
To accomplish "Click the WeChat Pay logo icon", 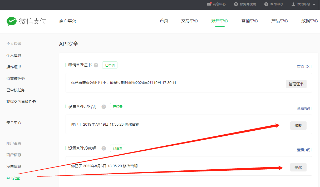I will [x=12, y=21].
